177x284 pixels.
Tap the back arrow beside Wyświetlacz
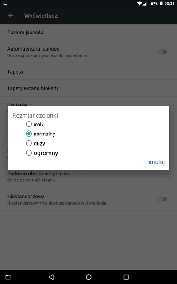pyautogui.click(x=11, y=16)
